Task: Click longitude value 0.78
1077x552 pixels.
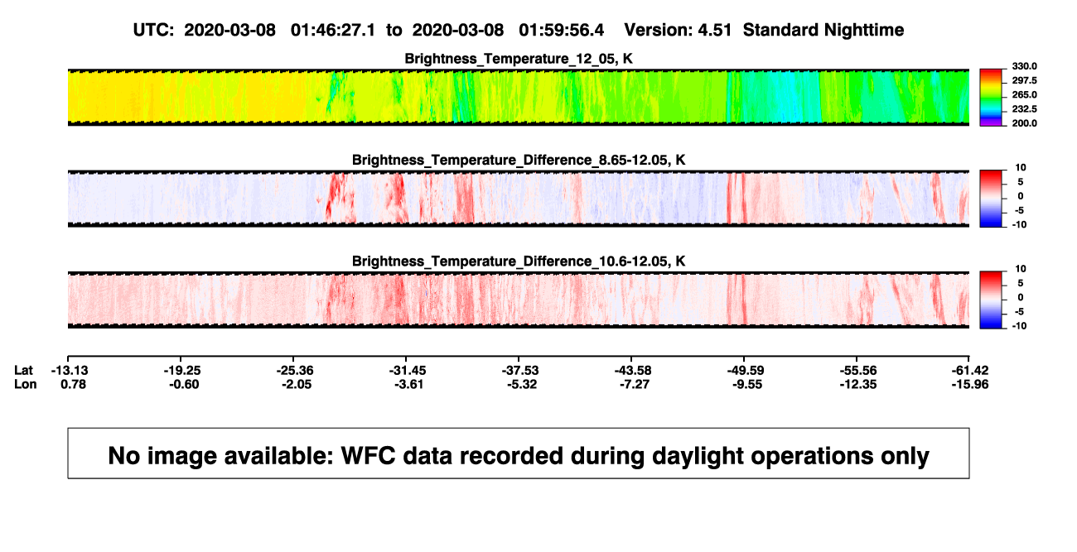Action: (x=74, y=384)
